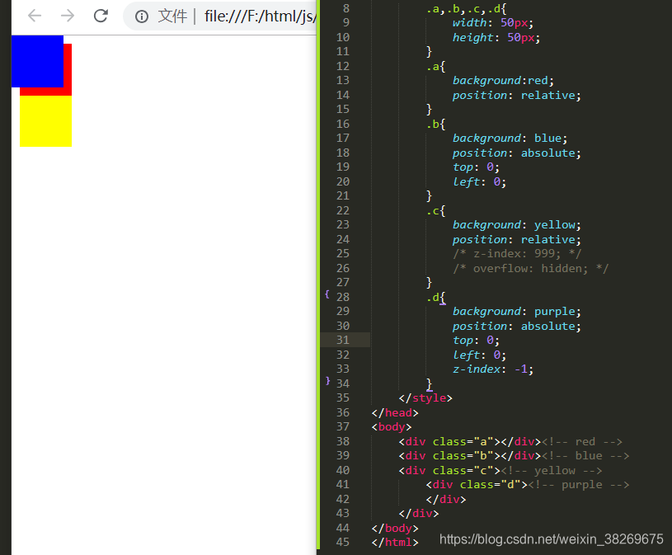This screenshot has width=672, height=555.
Task: Reload the page with refresh icon
Action: click(x=101, y=16)
